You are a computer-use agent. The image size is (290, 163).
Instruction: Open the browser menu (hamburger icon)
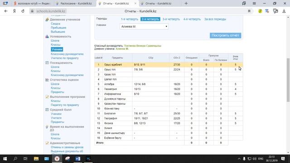pyautogui.click(x=254, y=3)
